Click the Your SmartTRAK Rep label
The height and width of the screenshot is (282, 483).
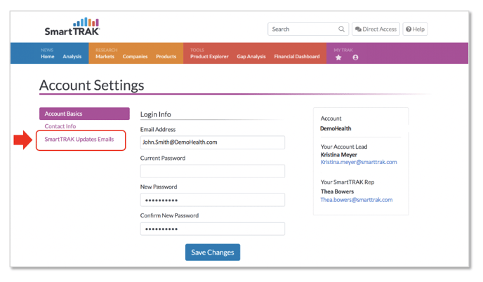click(347, 182)
